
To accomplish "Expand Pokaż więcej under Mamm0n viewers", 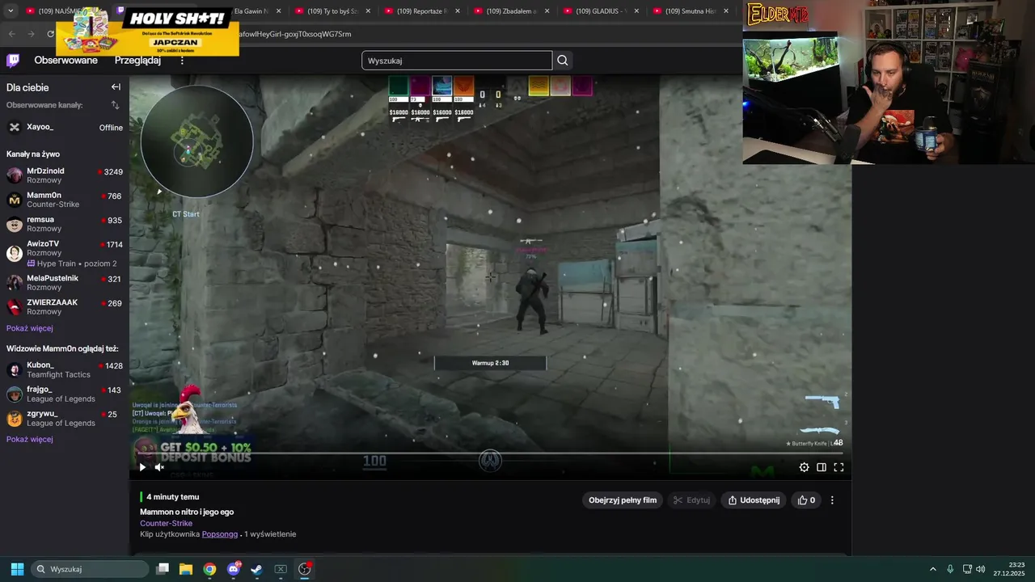I will (30, 439).
